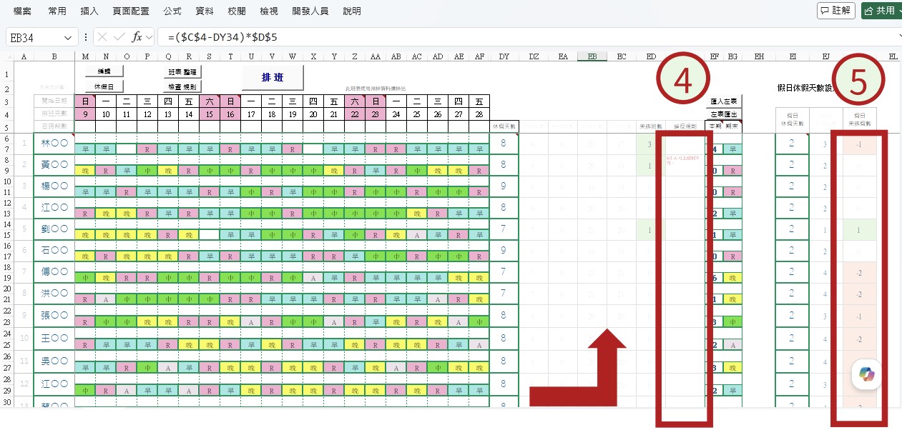Click the Name Box showing EB34
This screenshot has height=430, width=902.
(34, 37)
